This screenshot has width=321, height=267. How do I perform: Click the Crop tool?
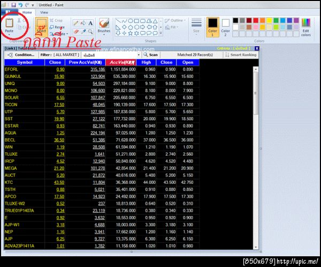coord(56,20)
